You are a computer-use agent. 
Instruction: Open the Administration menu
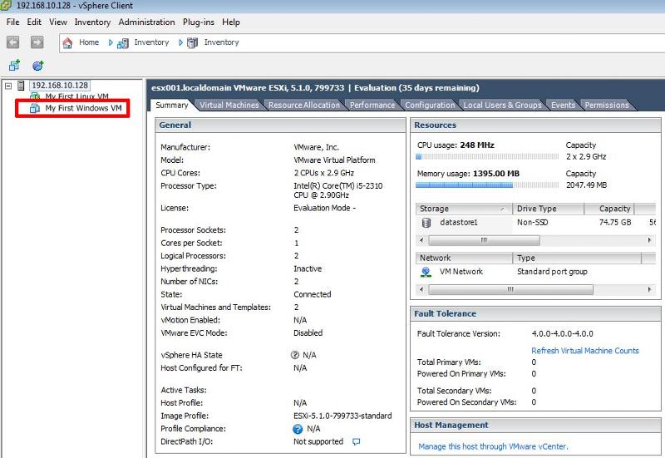(x=147, y=22)
